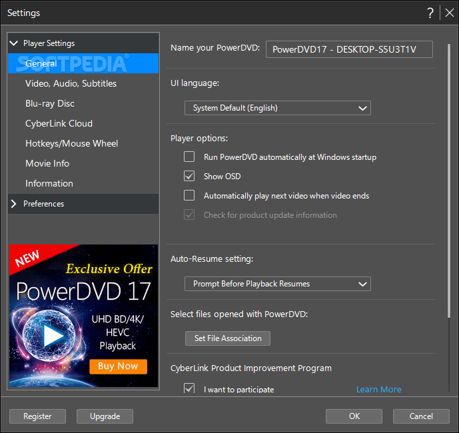Open the Information page
Viewport: 459px width, 433px height.
click(83, 183)
